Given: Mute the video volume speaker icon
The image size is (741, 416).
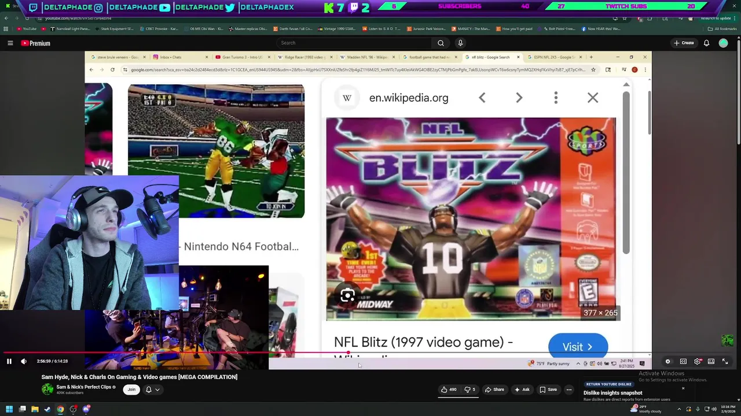Looking at the screenshot, I should (24, 361).
